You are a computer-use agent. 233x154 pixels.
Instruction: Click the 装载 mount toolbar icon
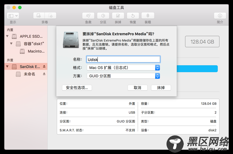148,15
